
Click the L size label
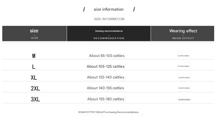click(33, 67)
